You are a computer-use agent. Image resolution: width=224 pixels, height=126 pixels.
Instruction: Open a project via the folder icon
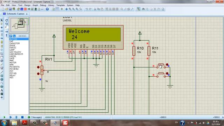click(x=7, y=9)
